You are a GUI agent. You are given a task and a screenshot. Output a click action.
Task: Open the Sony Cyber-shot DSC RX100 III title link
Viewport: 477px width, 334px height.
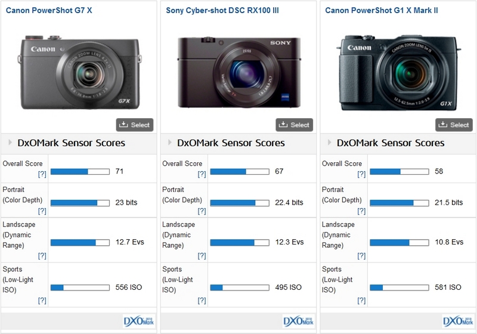click(222, 10)
